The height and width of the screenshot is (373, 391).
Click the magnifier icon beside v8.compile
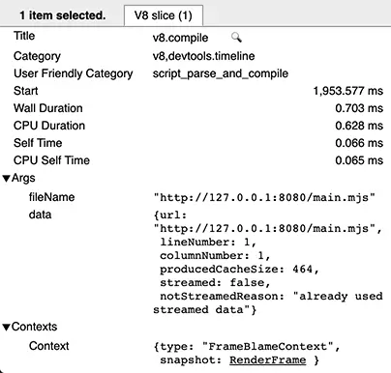(x=236, y=38)
